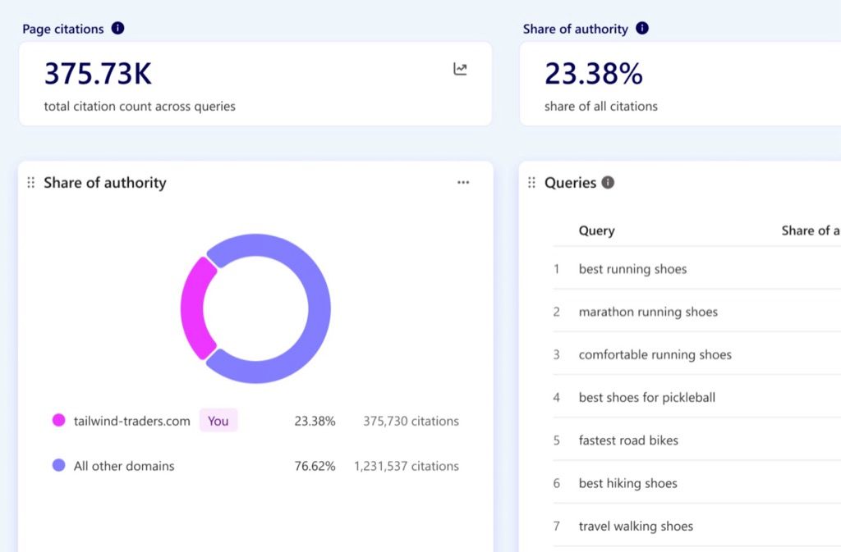The width and height of the screenshot is (841, 552).
Task: Select the 'You' badge beside tailwind-traders.com
Action: [x=218, y=421]
